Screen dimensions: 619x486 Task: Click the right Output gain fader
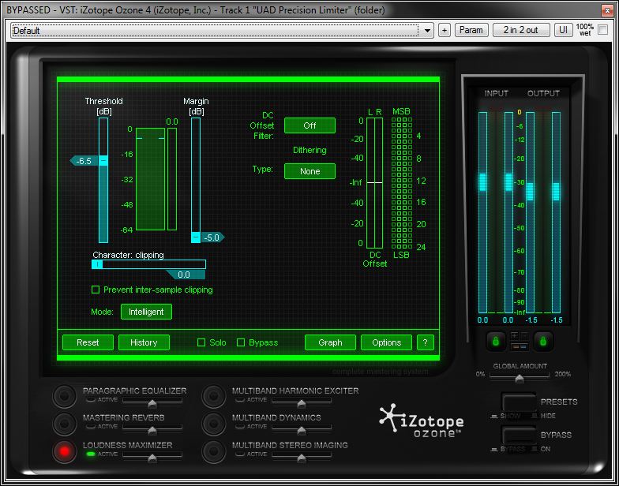556,191
